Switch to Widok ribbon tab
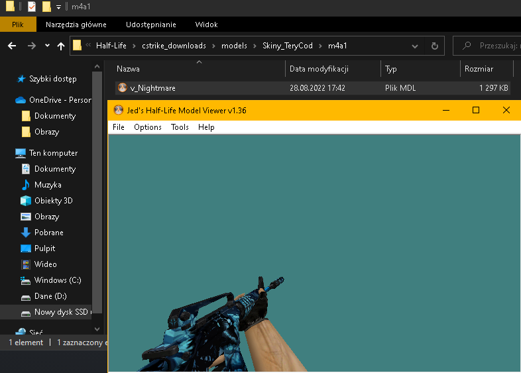Image resolution: width=521 pixels, height=373 pixels. pos(206,25)
